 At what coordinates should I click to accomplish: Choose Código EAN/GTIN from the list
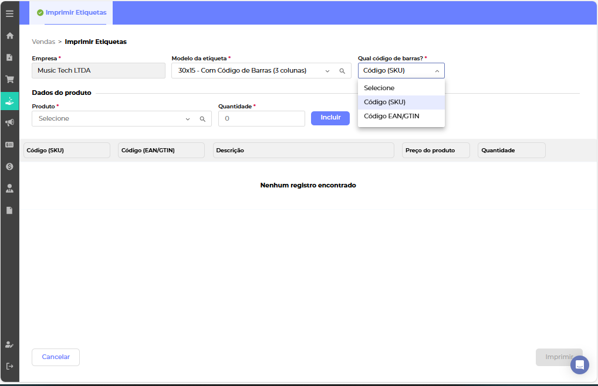391,116
